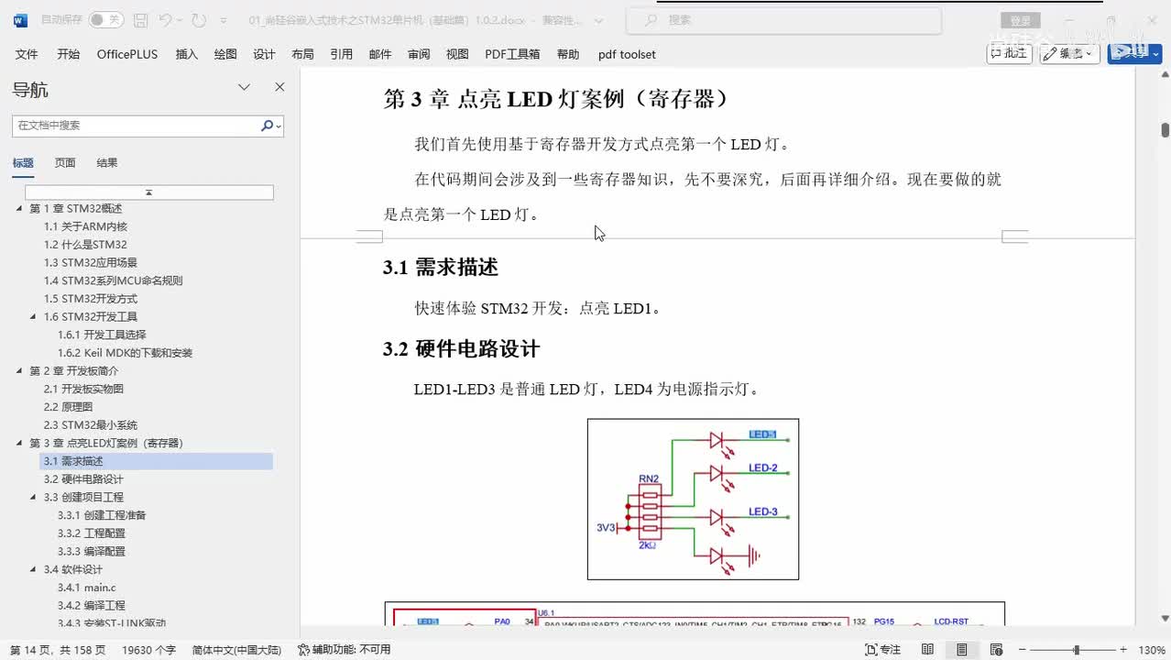The height and width of the screenshot is (660, 1171).
Task: Open the 开始 ribbon tab
Action: pos(68,55)
